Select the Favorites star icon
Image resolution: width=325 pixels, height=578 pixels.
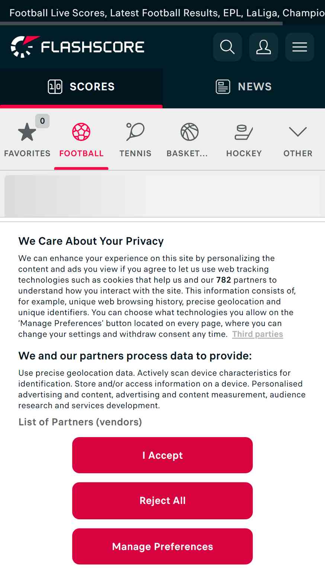27,132
